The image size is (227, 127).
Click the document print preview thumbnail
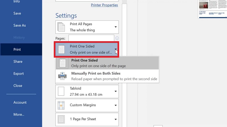(x=213, y=9)
